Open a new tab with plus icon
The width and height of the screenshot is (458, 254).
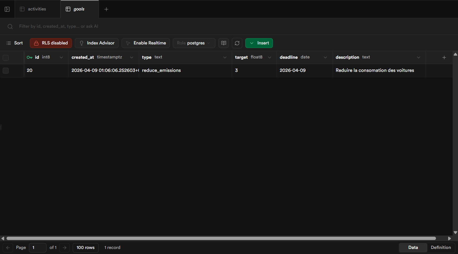coord(106,9)
